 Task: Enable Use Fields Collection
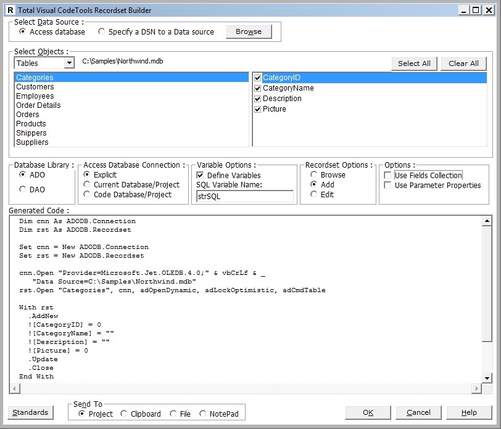[x=387, y=174]
